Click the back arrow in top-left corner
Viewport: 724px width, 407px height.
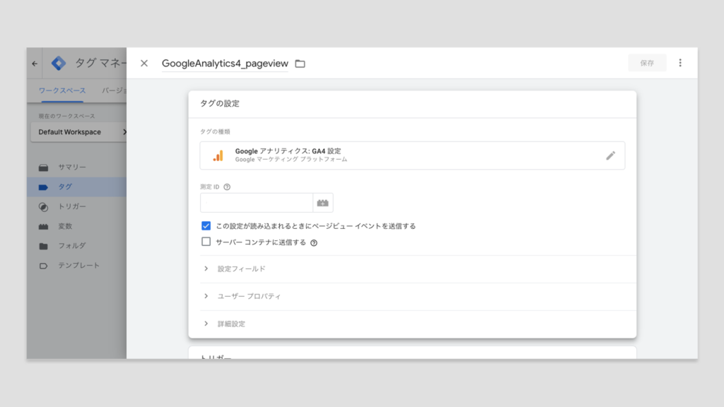(x=35, y=64)
